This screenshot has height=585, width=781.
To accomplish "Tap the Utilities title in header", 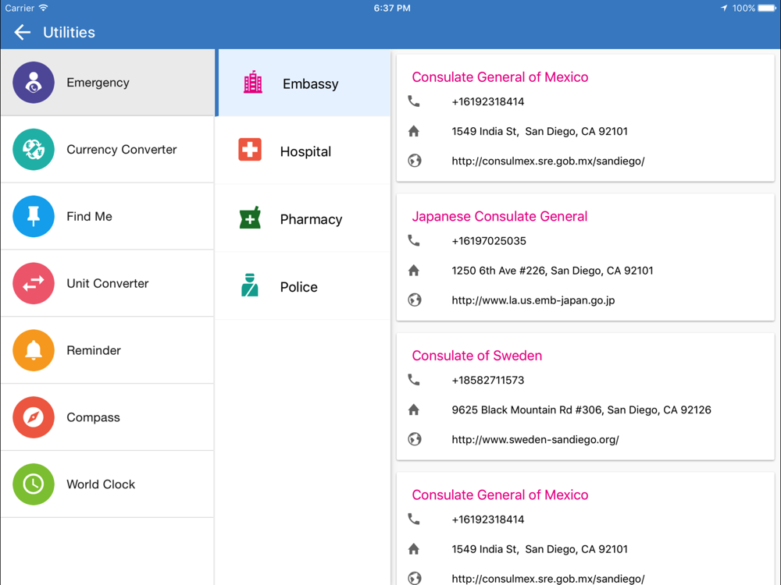I will 69,32.
